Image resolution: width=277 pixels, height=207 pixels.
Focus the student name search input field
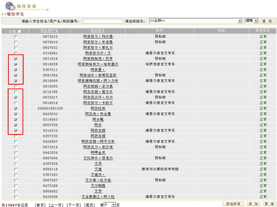(x=103, y=21)
